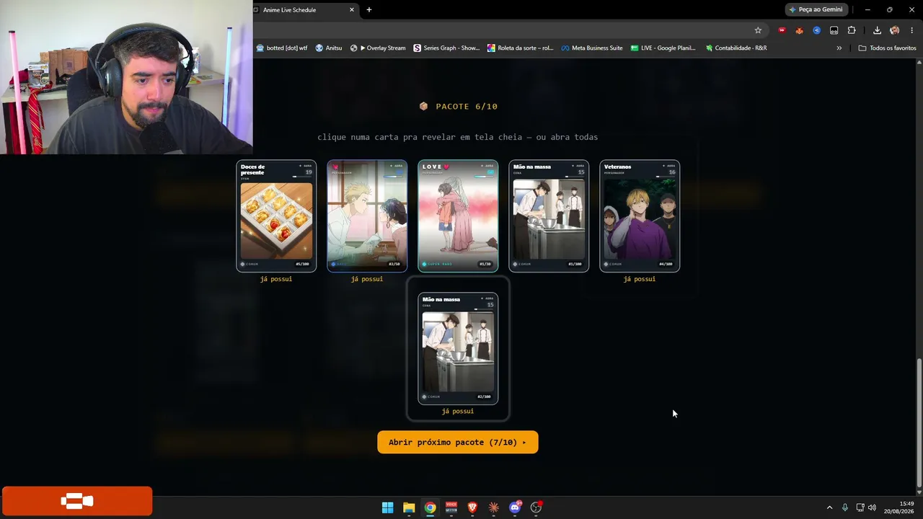Open the volume tray icon

tap(873, 507)
